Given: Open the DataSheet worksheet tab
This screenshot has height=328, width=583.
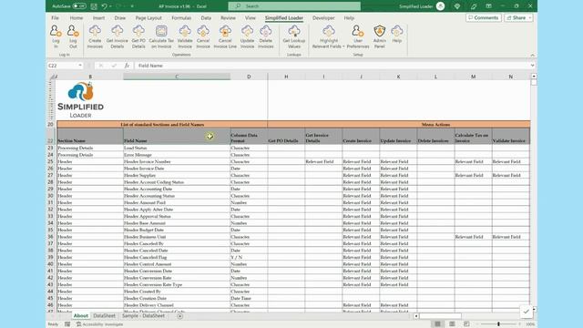Looking at the screenshot, I should [104, 316].
